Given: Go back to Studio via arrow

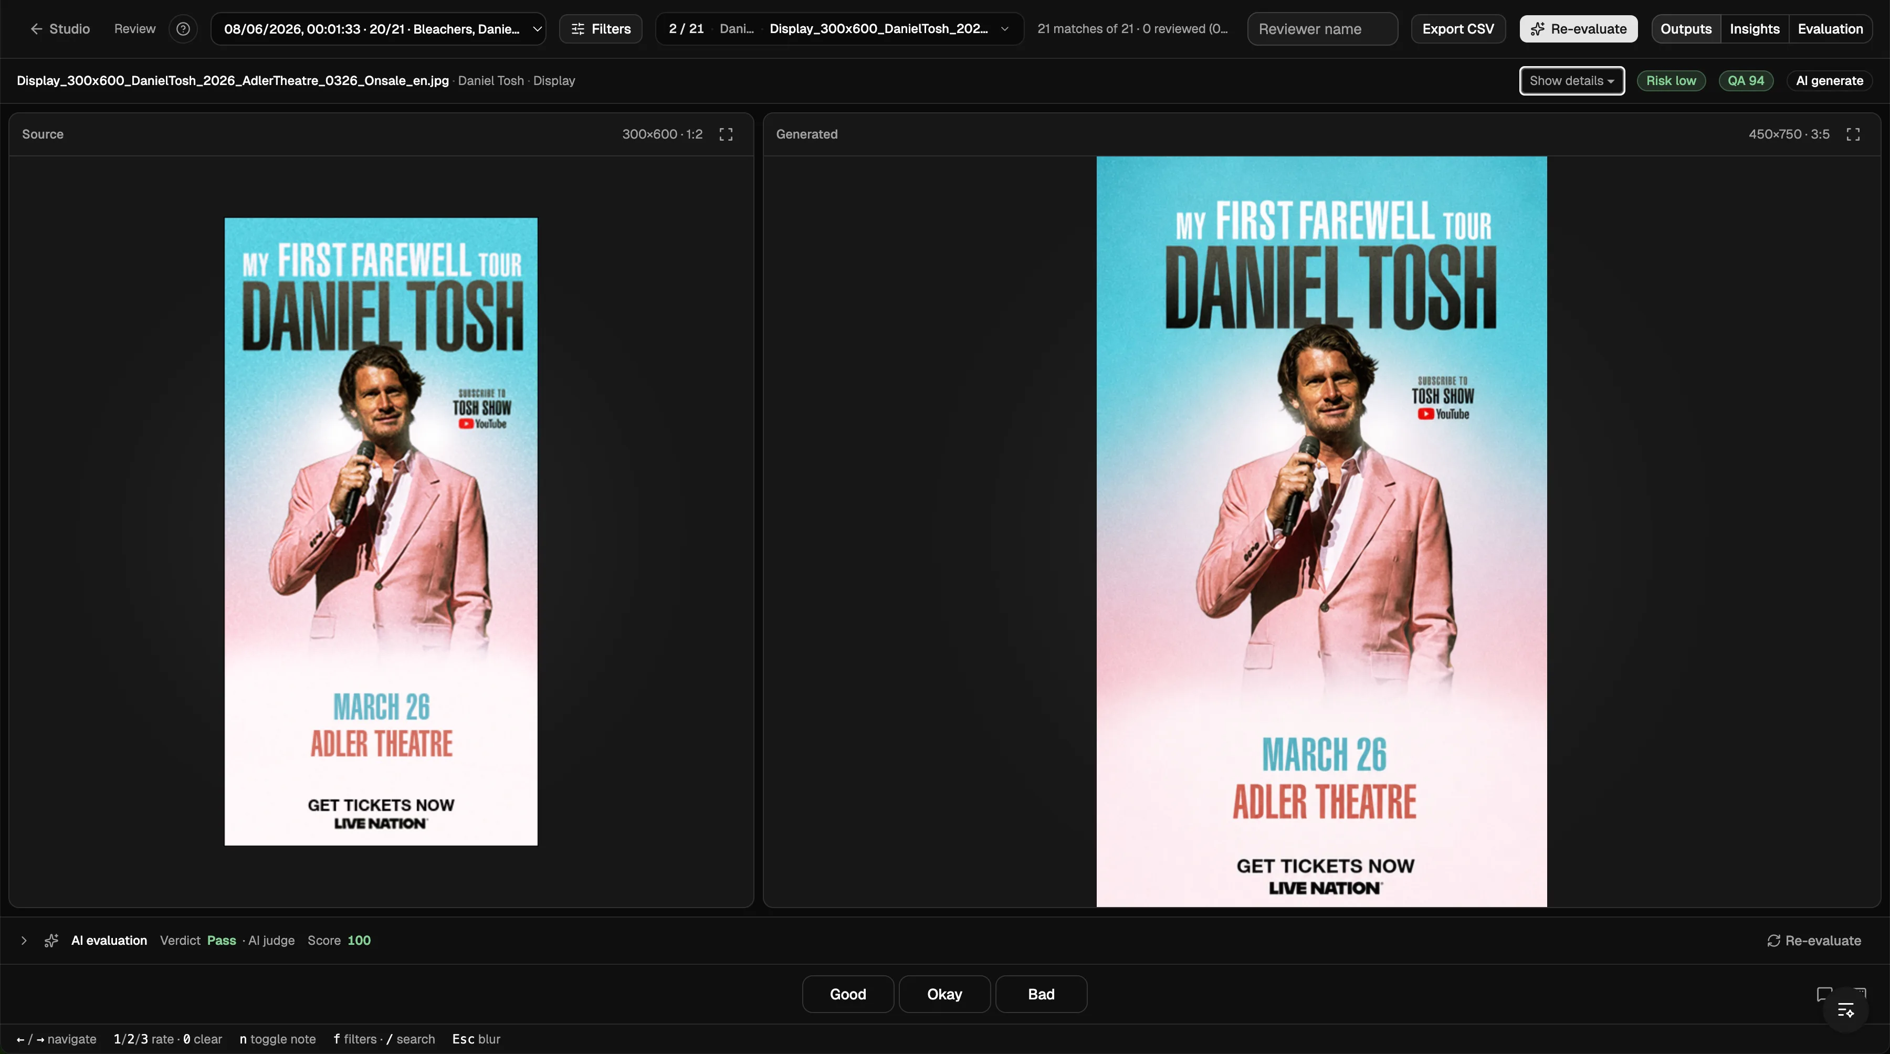Looking at the screenshot, I should coord(36,28).
